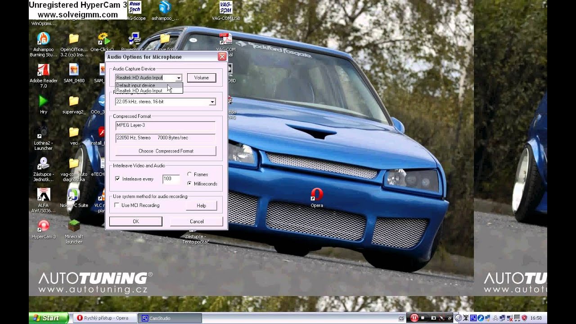Screen dimensions: 576x324
Task: Launch Adobe Reader 7.0 from desktop
Action: [44, 76]
